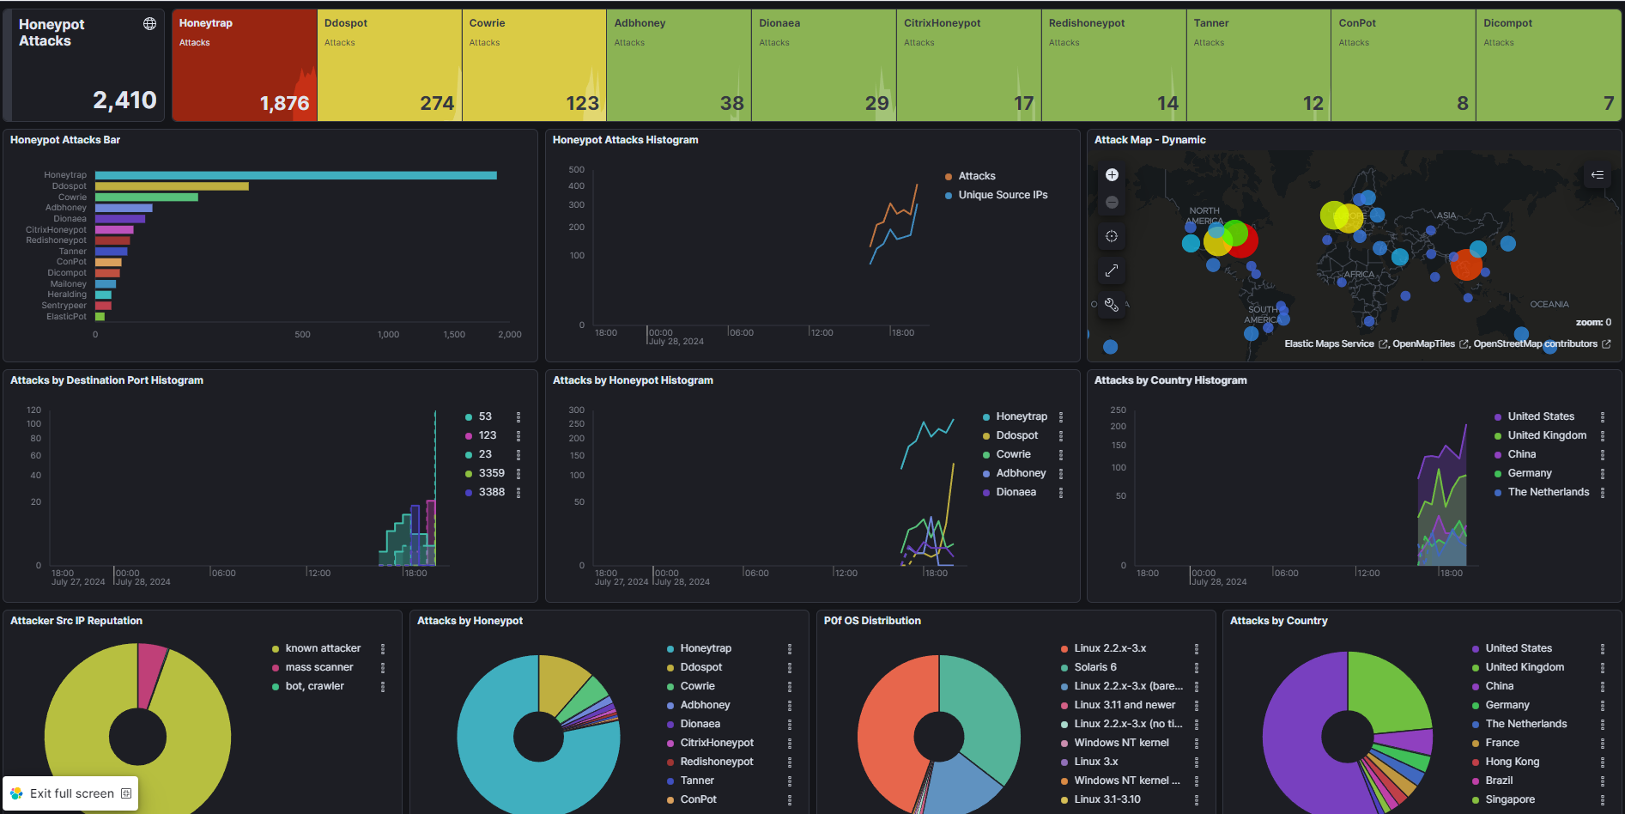Click the red cluster in North America
The image size is (1625, 814).
click(1242, 240)
